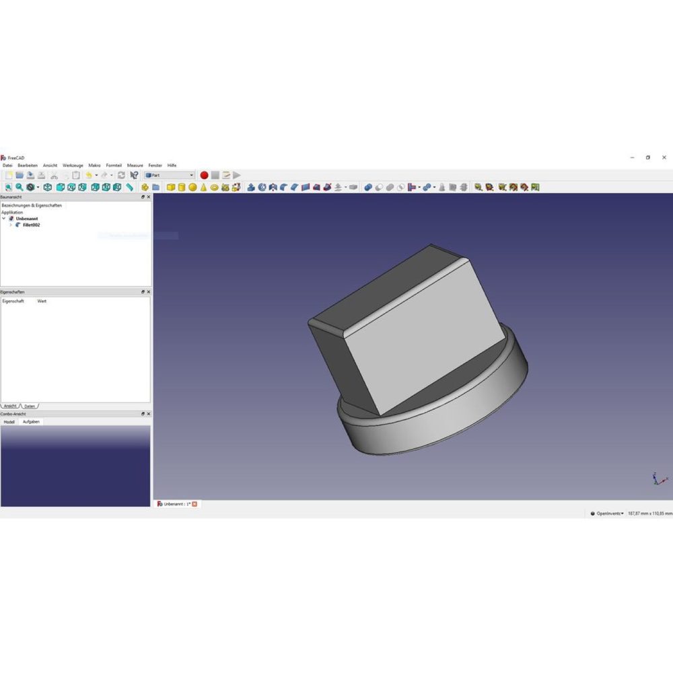Open the Hilfe menu
The width and height of the screenshot is (673, 673).
pyautogui.click(x=172, y=166)
